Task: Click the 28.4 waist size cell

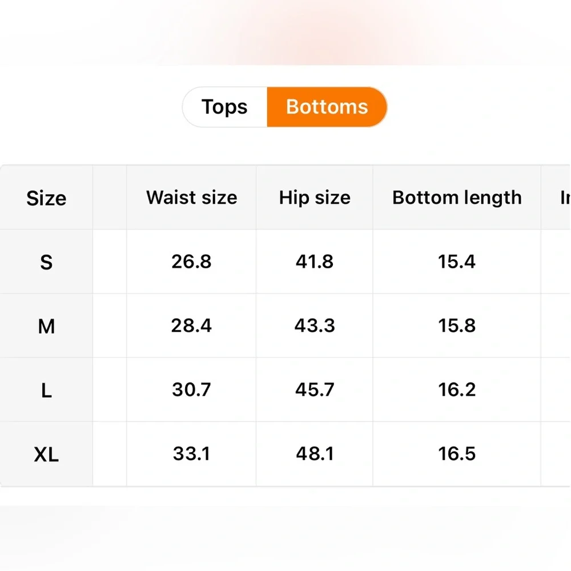Action: tap(191, 325)
